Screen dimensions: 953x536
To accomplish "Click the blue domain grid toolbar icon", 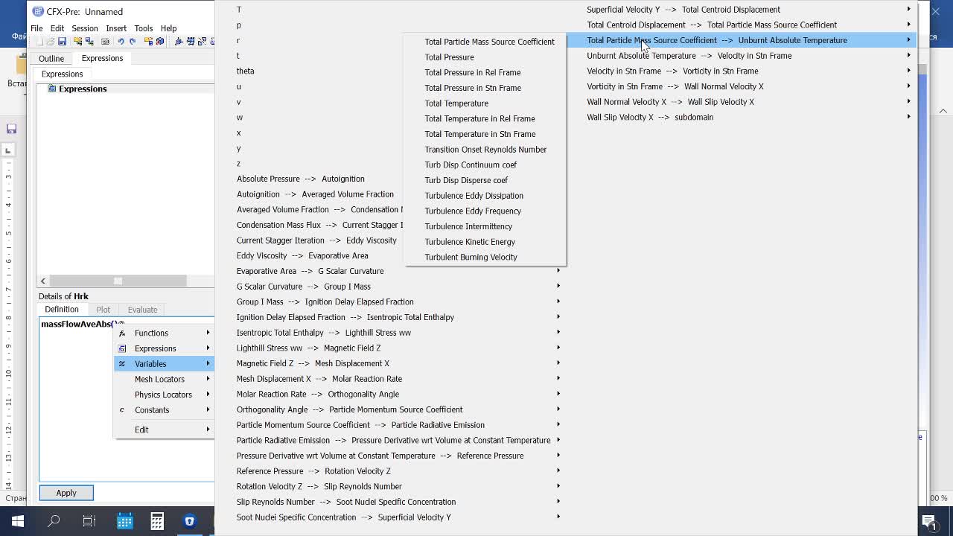I will (x=191, y=42).
